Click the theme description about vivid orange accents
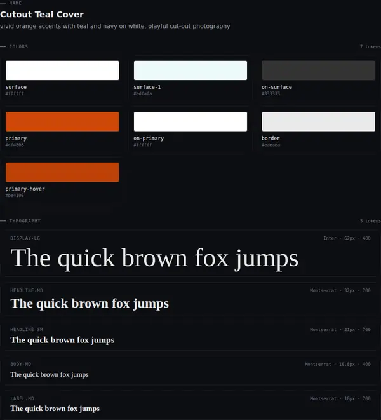381x420 pixels. (115, 26)
